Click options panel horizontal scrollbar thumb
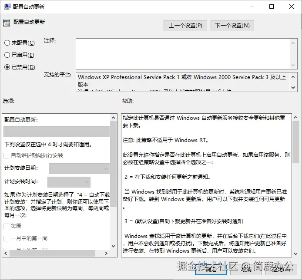Image resolution: width=302 pixels, height=280 pixels. (x=52, y=253)
